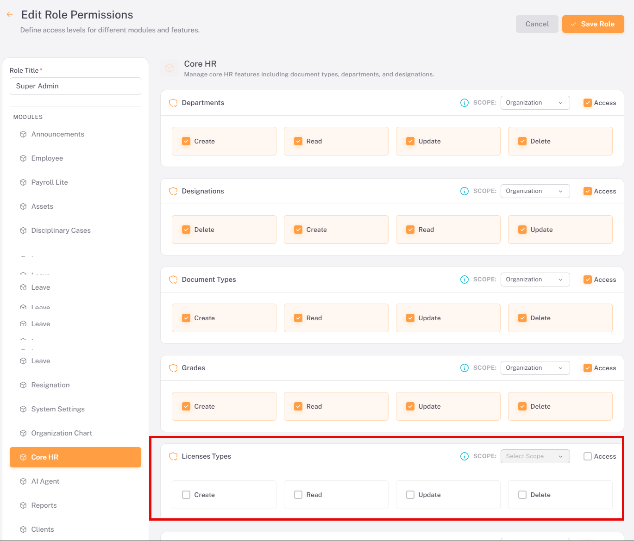The height and width of the screenshot is (541, 634).
Task: Click the Employee module cube icon
Action: (23, 158)
